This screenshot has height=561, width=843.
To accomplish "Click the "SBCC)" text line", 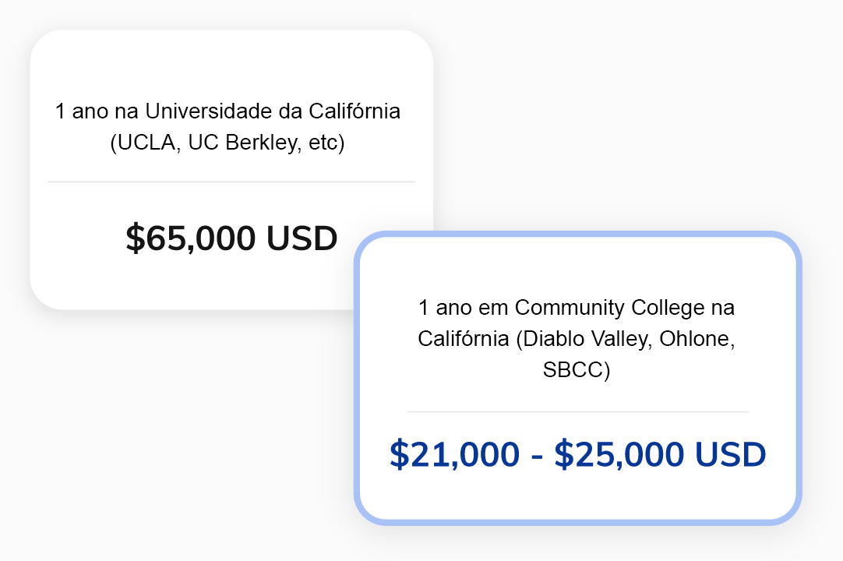I will click(x=577, y=370).
